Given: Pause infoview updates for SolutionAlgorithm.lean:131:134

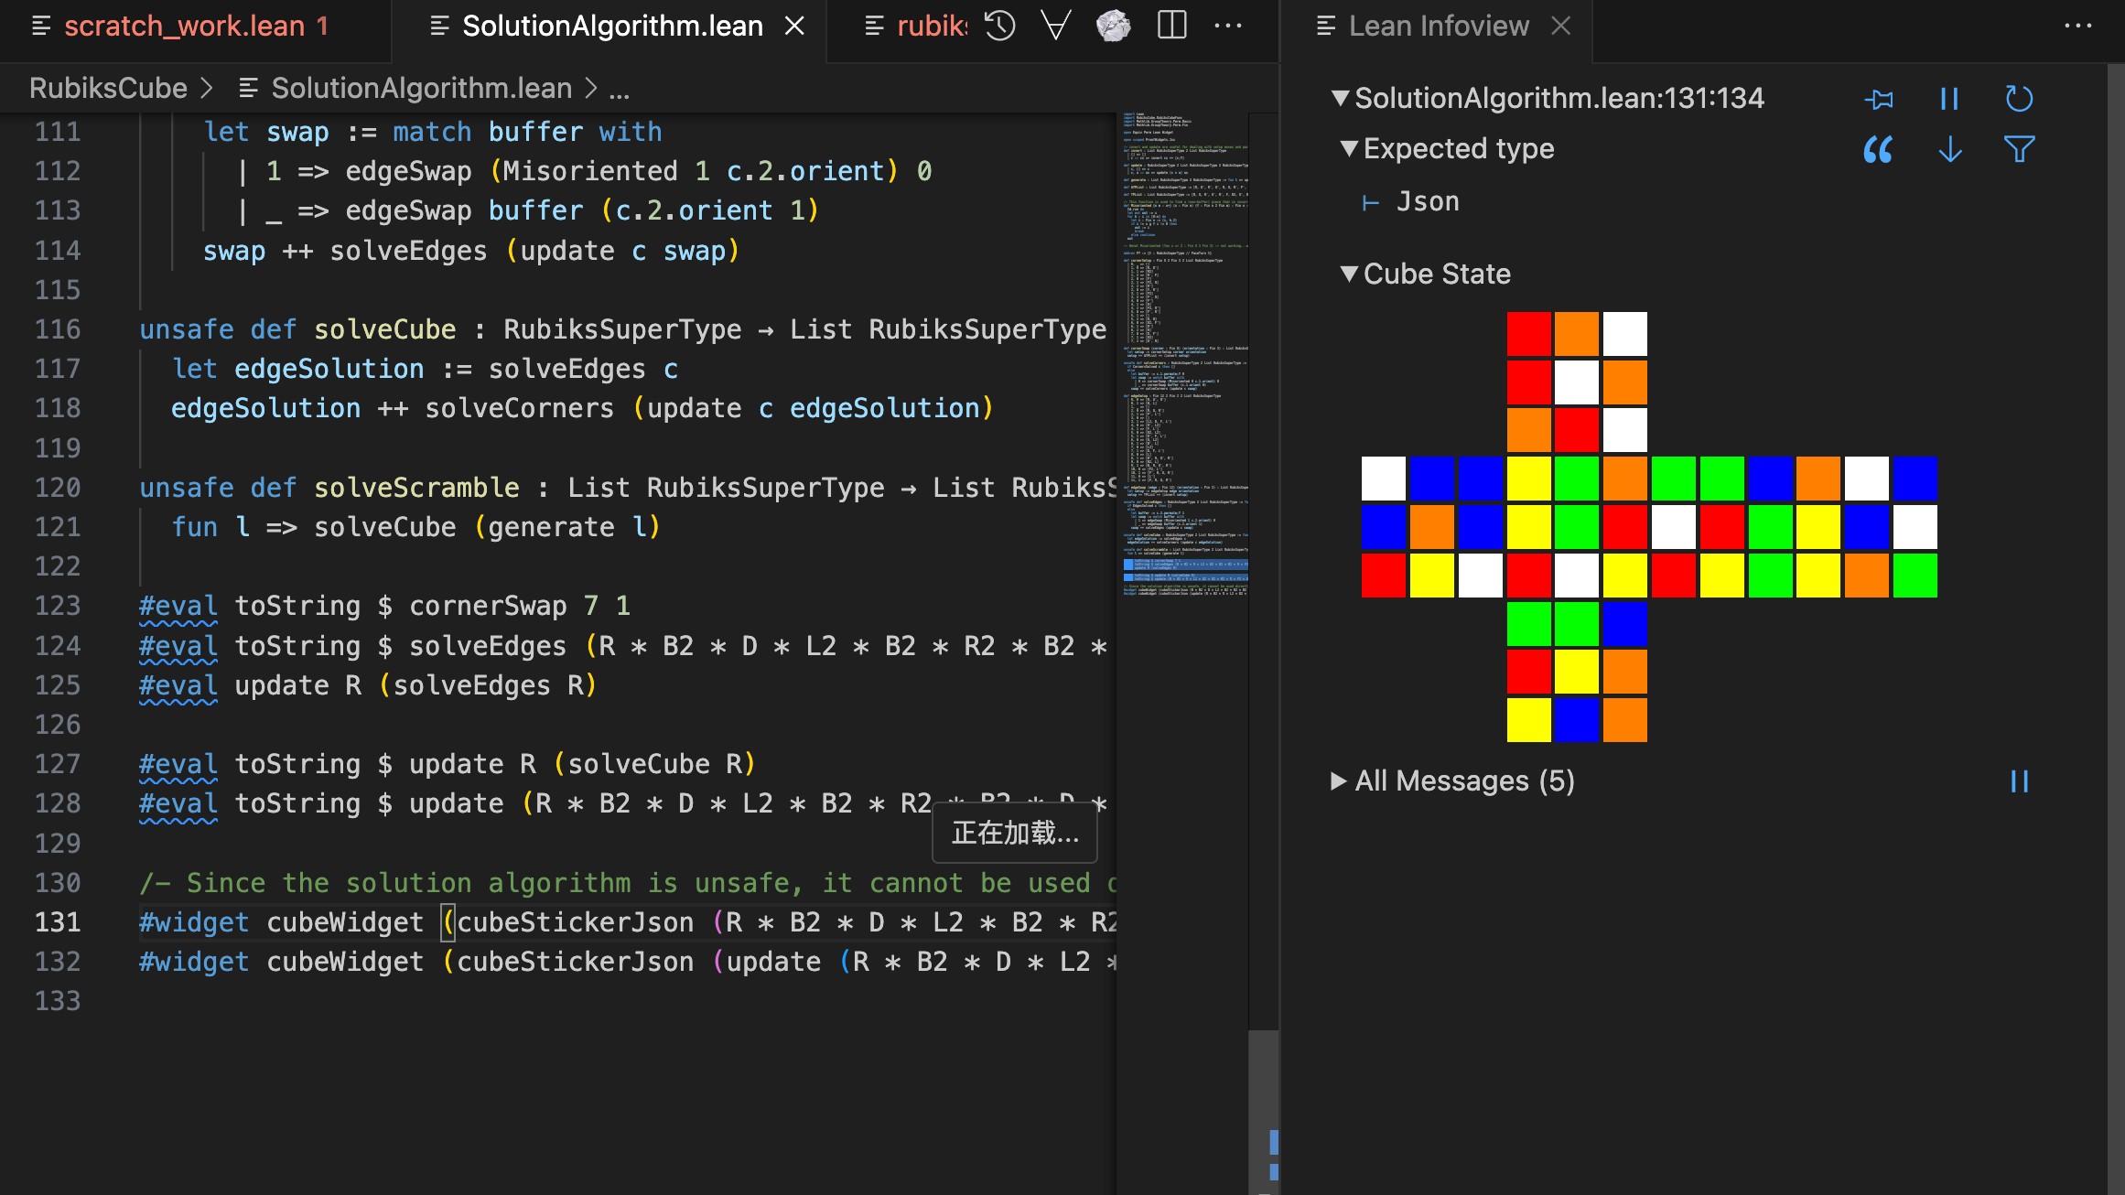Looking at the screenshot, I should tap(1949, 99).
